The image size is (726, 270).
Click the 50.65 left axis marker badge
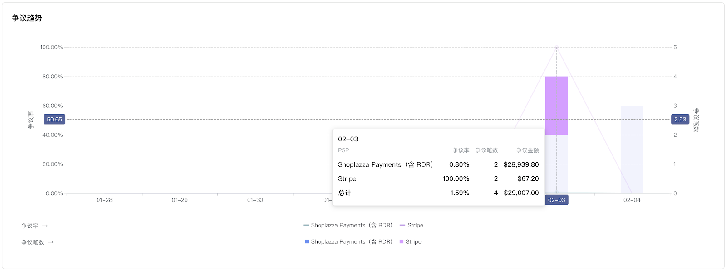pyautogui.click(x=54, y=120)
